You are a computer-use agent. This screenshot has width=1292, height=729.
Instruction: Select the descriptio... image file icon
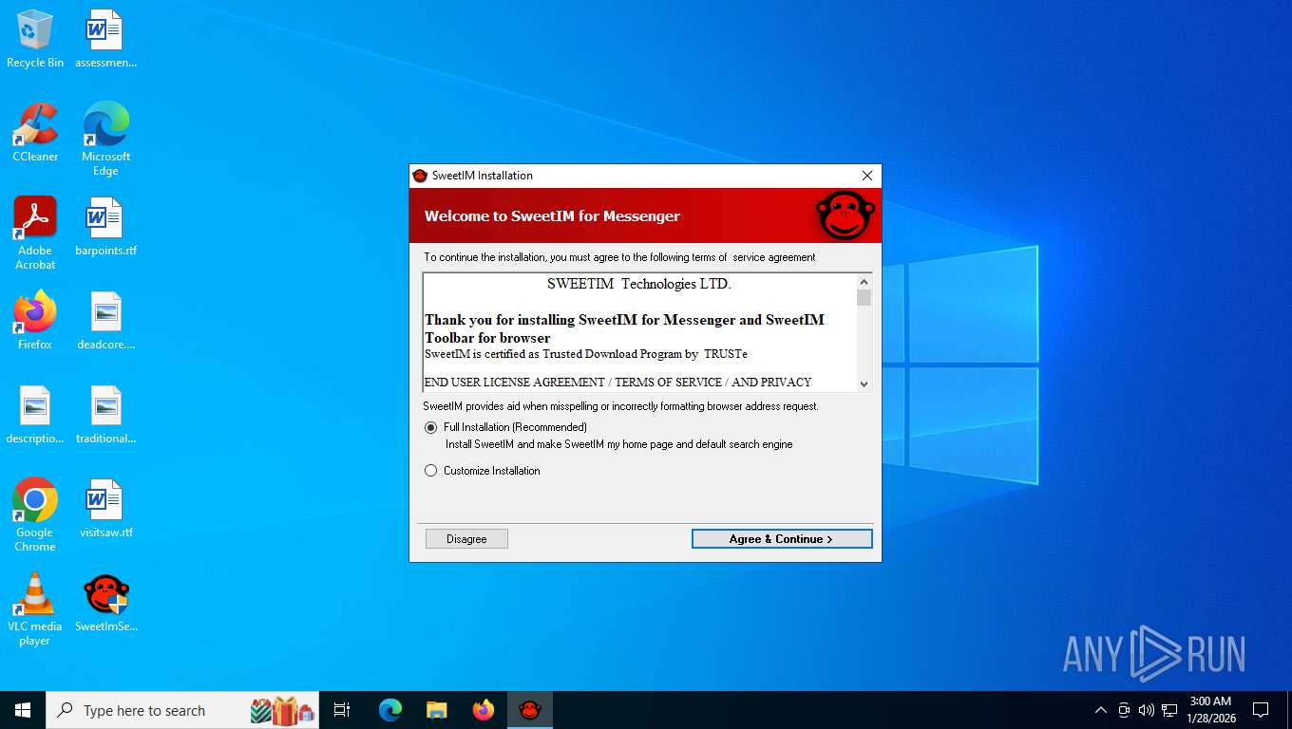35,415
